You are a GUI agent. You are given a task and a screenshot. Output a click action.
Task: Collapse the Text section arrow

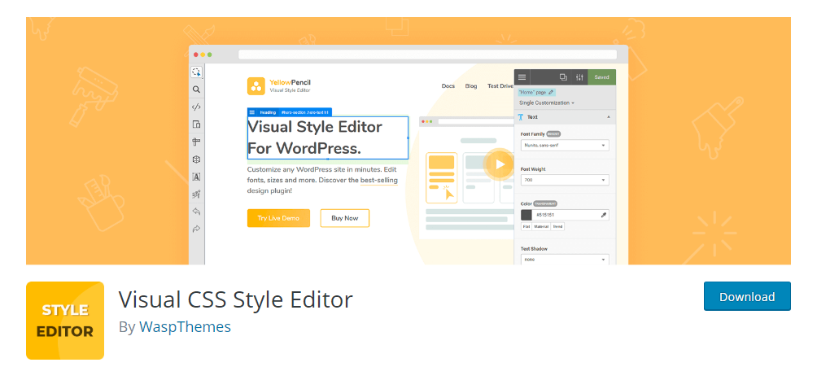coord(609,117)
